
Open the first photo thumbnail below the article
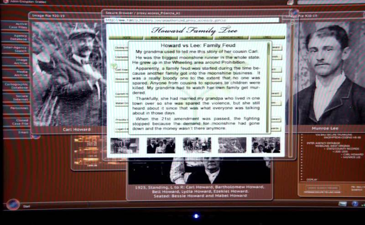125,145
